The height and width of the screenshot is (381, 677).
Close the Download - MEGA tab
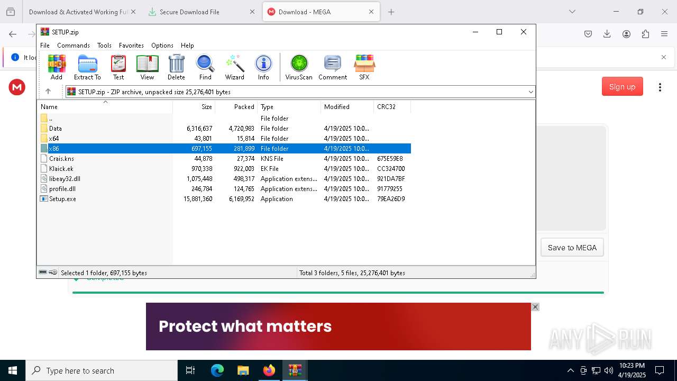coord(371,12)
